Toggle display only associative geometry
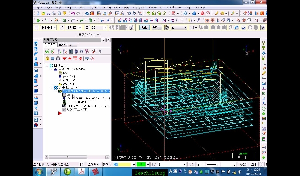 [92, 58]
